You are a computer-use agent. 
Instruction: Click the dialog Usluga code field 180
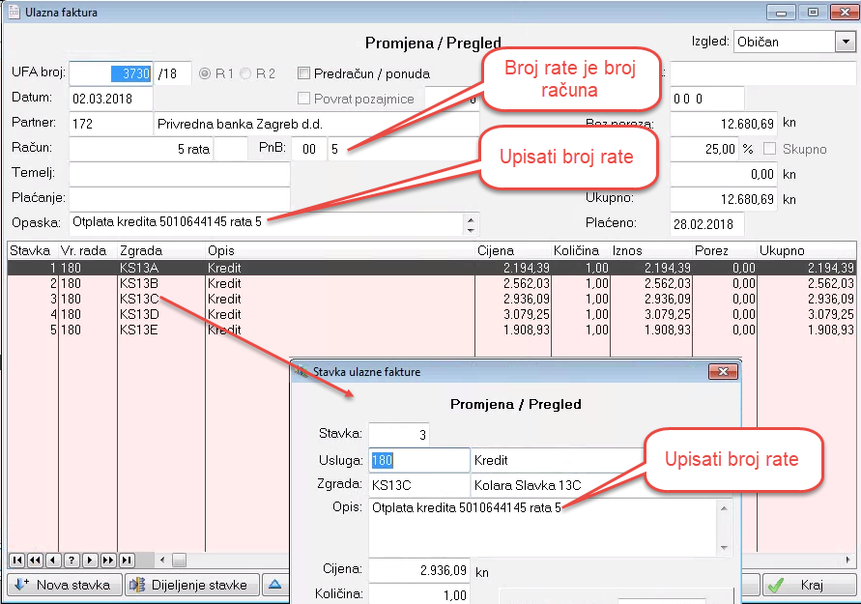pyautogui.click(x=419, y=460)
